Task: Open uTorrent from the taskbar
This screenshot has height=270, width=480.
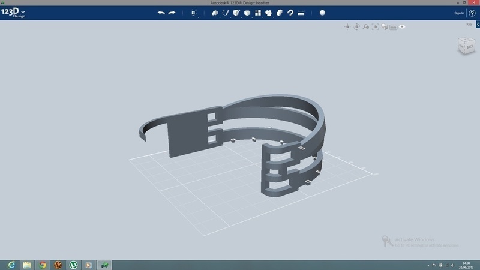Action: [73, 265]
